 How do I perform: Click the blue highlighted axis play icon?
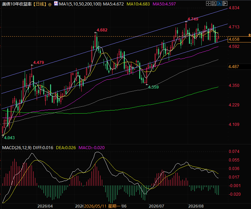pyautogui.click(x=219, y=3)
